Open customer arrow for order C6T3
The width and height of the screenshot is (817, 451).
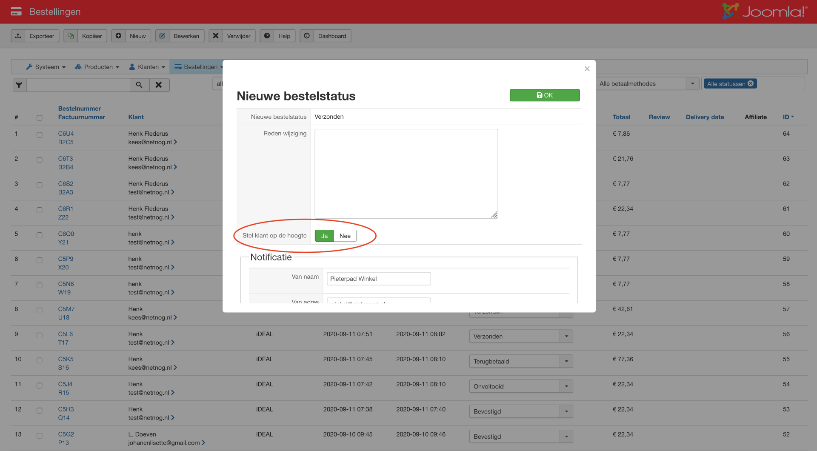(x=175, y=167)
